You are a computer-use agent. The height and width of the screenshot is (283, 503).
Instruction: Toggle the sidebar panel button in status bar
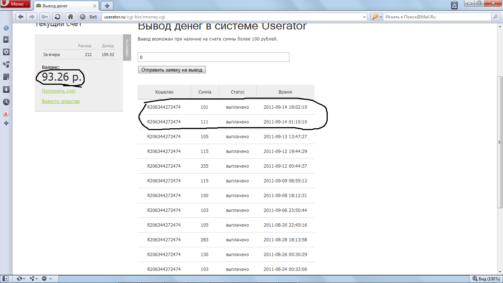[6, 279]
